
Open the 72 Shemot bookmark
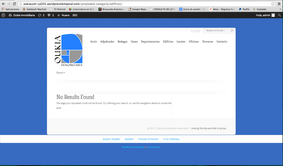point(58,9)
